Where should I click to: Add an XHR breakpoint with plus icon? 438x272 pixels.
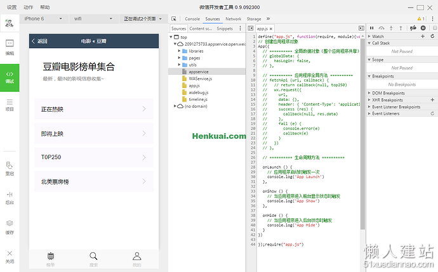[432, 100]
